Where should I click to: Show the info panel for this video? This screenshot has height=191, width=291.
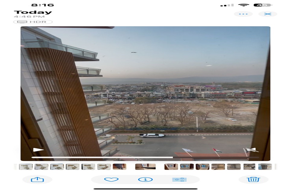click(x=145, y=180)
